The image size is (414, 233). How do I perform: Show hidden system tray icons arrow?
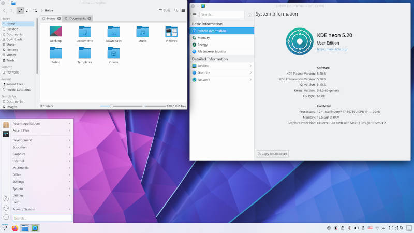383,228
